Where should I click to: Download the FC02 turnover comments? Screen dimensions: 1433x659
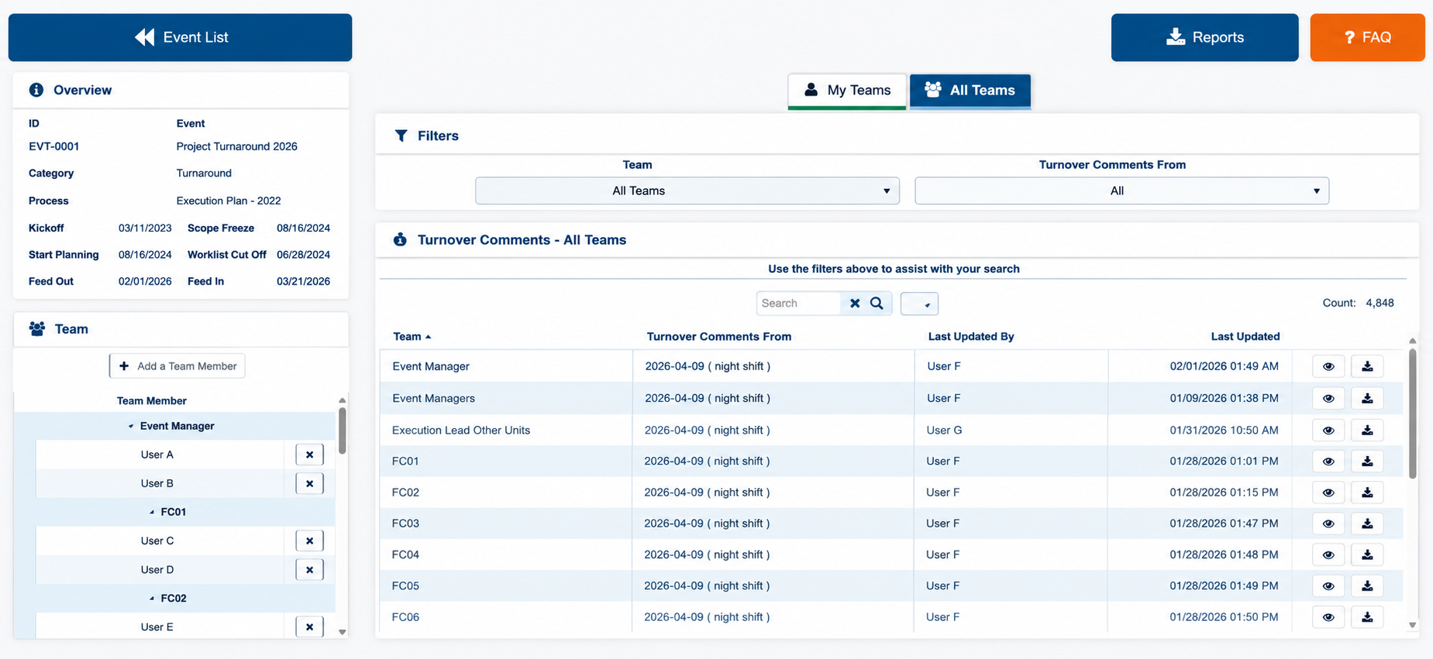coord(1367,493)
